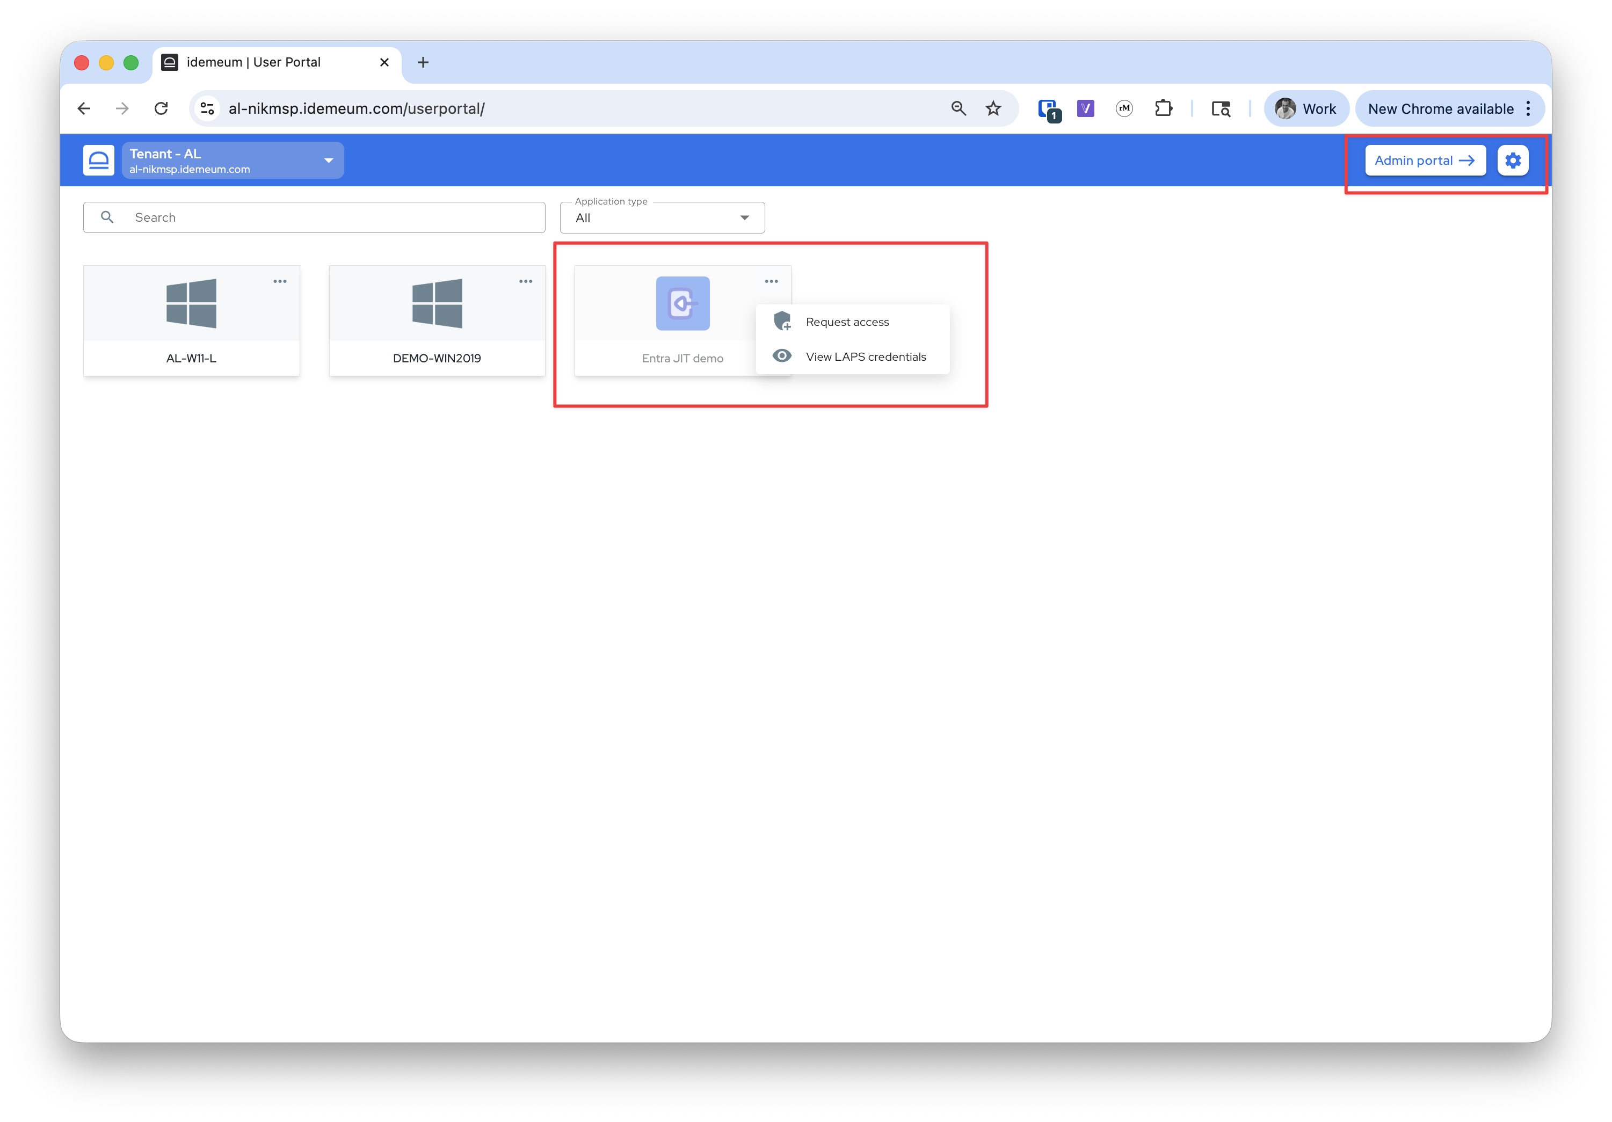Open Chrome three-dot update menu
This screenshot has height=1122, width=1612.
(1528, 109)
